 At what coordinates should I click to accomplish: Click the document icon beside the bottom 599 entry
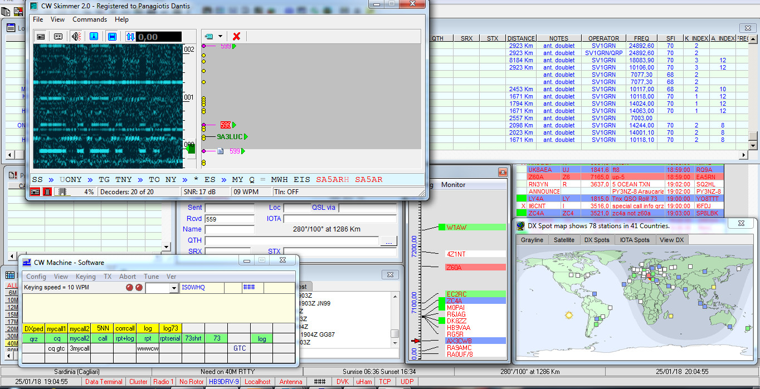(x=220, y=151)
